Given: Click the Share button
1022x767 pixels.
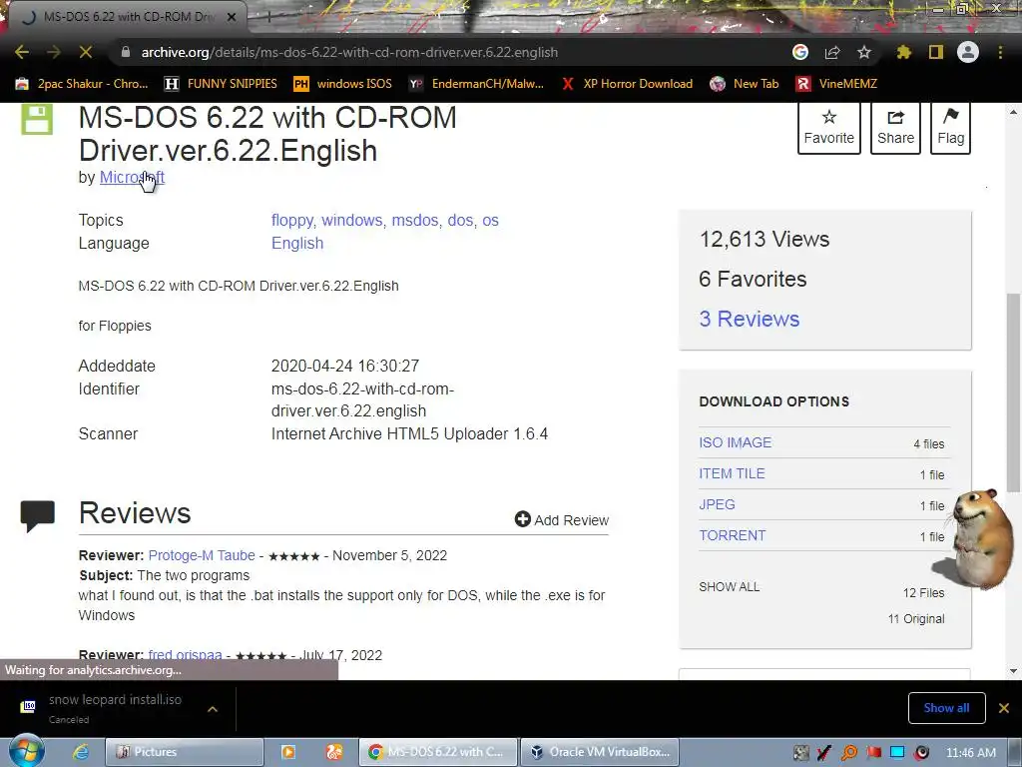Looking at the screenshot, I should 895,127.
